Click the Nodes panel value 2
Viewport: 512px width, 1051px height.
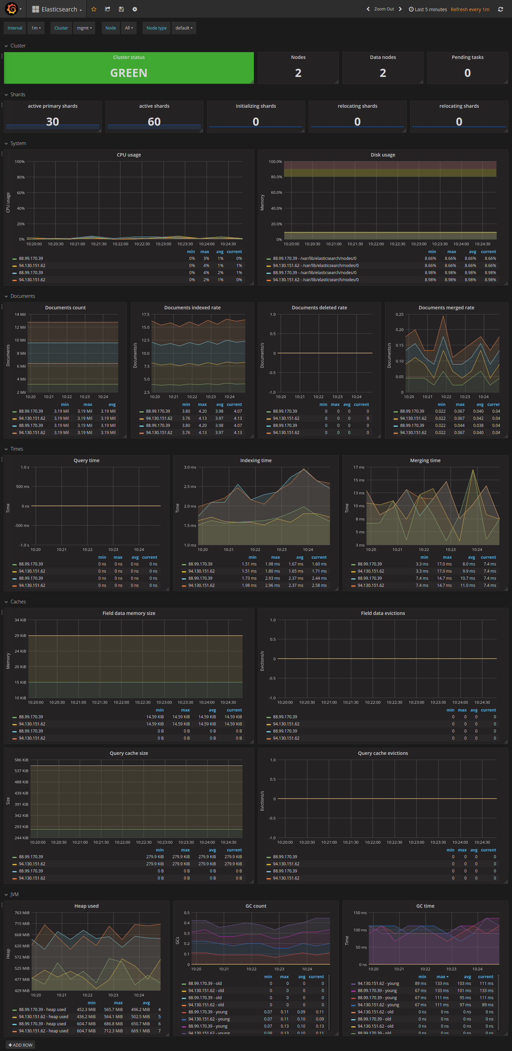coord(298,73)
